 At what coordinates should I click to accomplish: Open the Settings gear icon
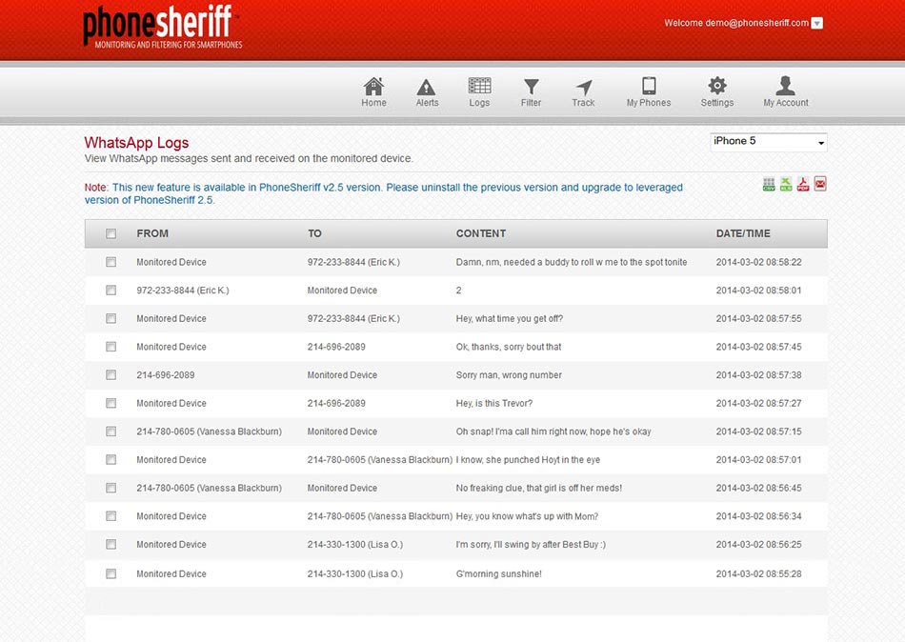point(716,90)
